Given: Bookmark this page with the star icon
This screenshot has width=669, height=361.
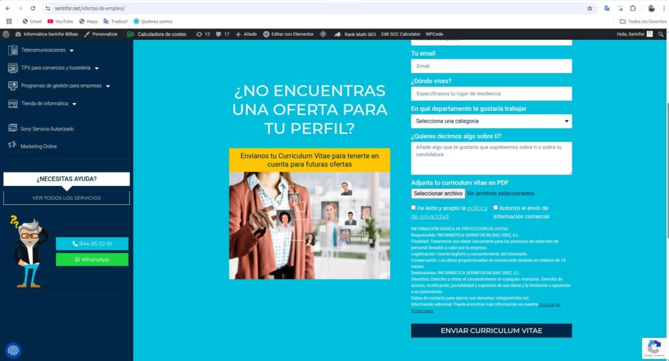Looking at the screenshot, I should [590, 8].
